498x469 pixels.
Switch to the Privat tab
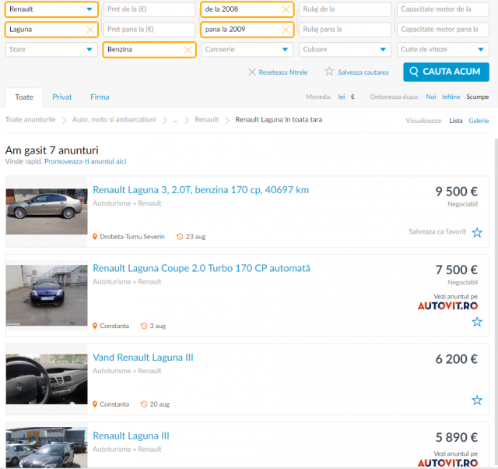coord(62,97)
